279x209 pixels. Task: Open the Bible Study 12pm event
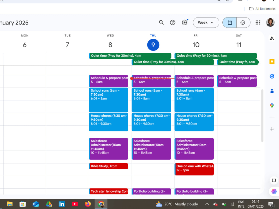(x=109, y=166)
